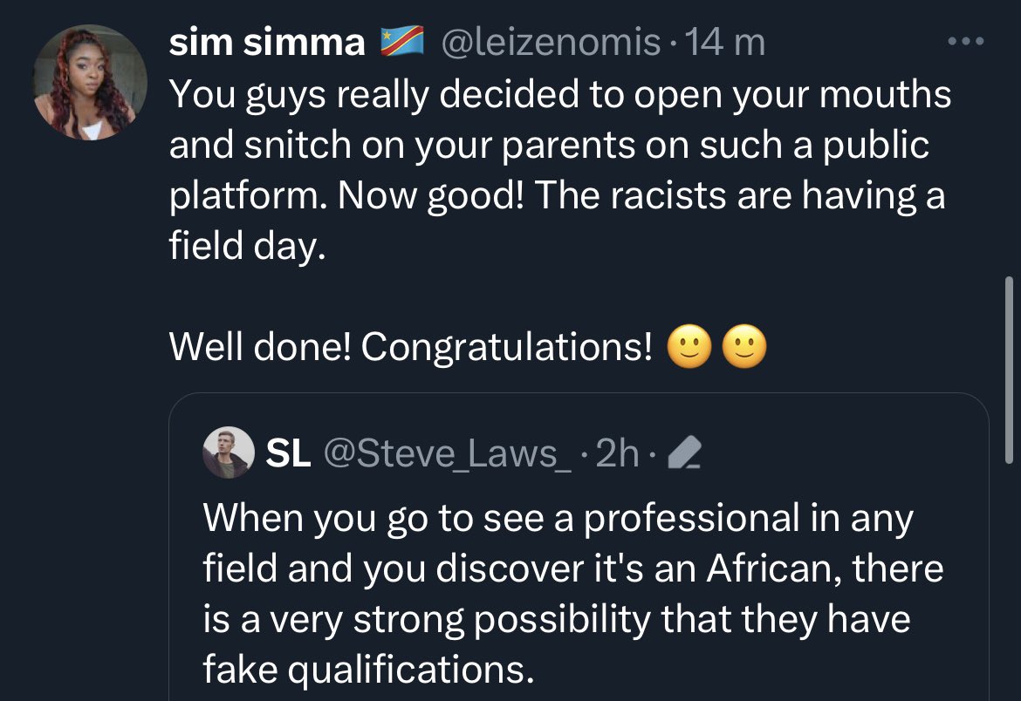The image size is (1021, 701).
Task: Click the SL display name in quoted tweet
Action: point(287,454)
